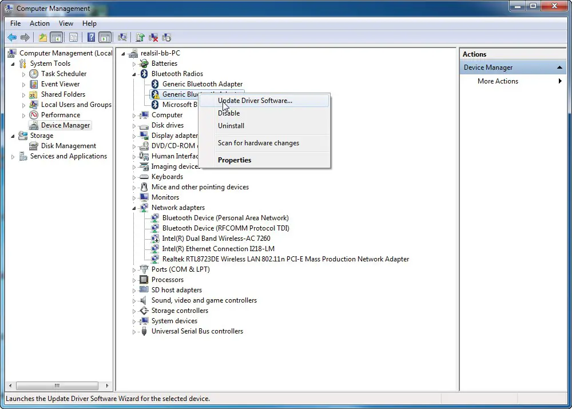Click the Bluetooth Radios category icon
Image resolution: width=572 pixels, height=409 pixels.
click(144, 74)
